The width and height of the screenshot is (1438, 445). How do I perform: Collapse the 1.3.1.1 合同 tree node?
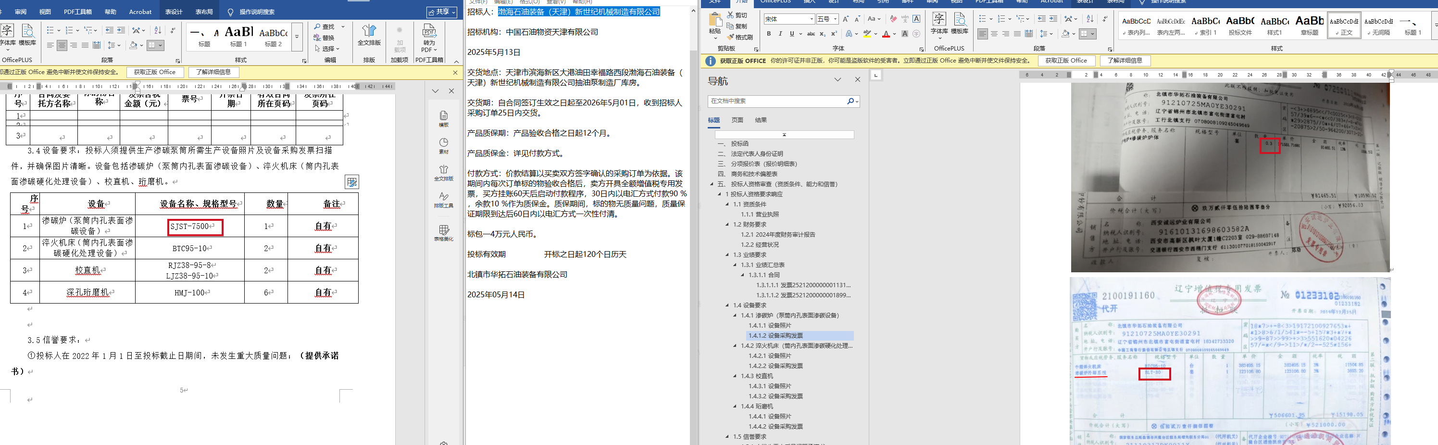743,275
